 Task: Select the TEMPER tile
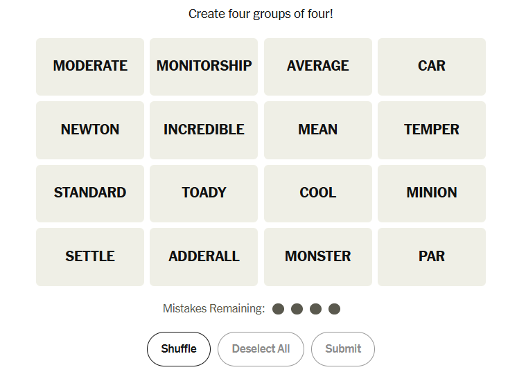pyautogui.click(x=432, y=130)
